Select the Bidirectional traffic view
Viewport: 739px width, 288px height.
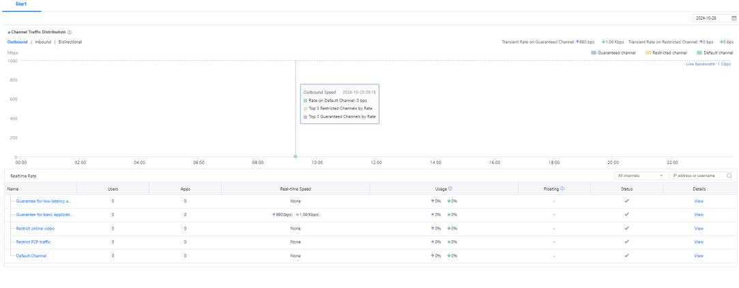70,42
